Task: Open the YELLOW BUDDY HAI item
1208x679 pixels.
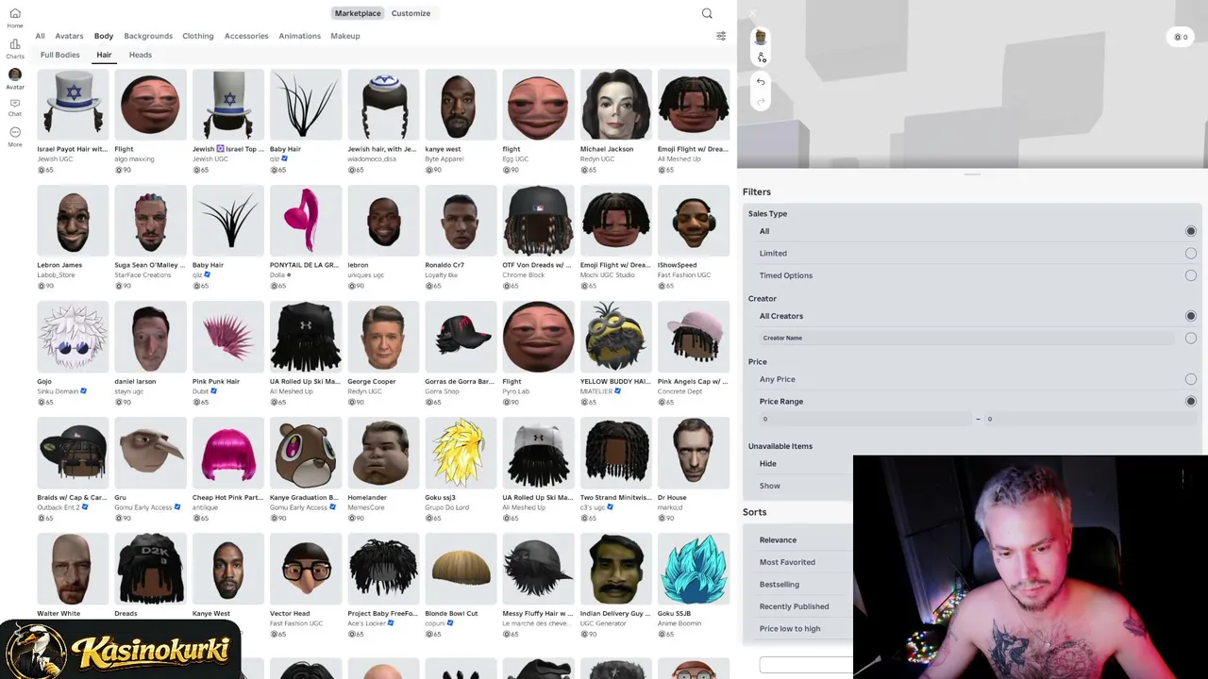Action: click(x=615, y=354)
